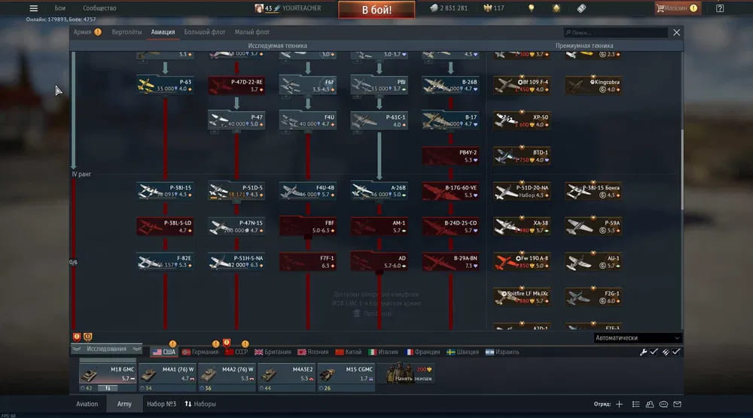Select the M4A3E2 crew slot
This screenshot has width=753, height=418.
pyautogui.click(x=286, y=377)
